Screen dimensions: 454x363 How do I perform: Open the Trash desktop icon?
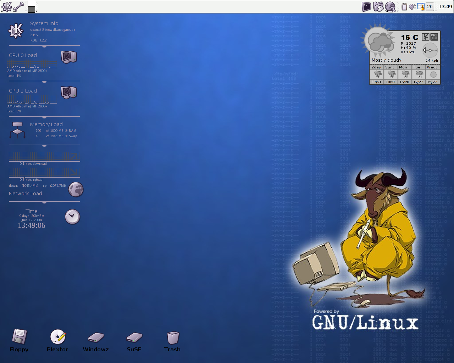173,337
